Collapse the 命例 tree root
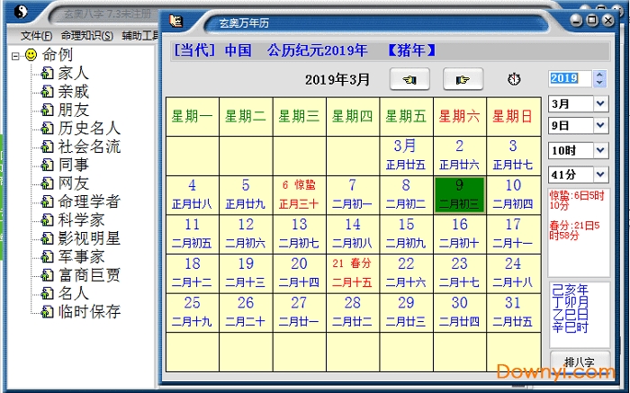Image resolution: width=630 pixels, height=393 pixels. 15,56
